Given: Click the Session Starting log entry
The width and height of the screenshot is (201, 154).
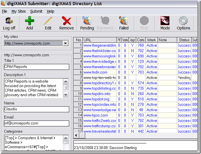Looking at the screenshot, I should 105,148.
